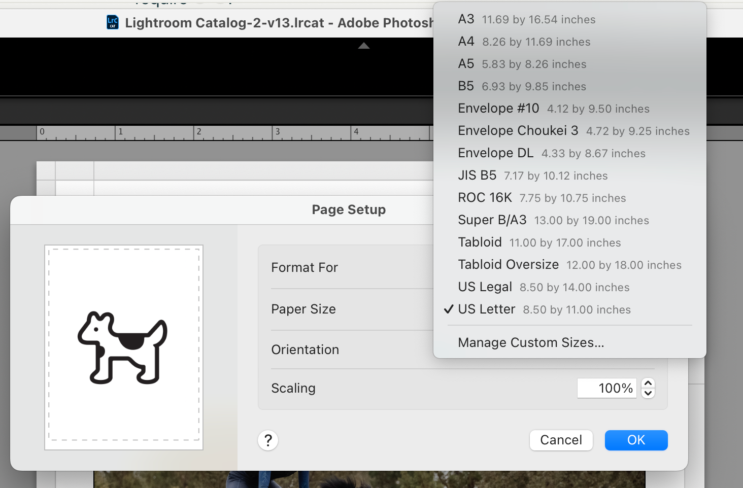Click the scaling increment up arrow
The image size is (743, 488).
coord(648,384)
